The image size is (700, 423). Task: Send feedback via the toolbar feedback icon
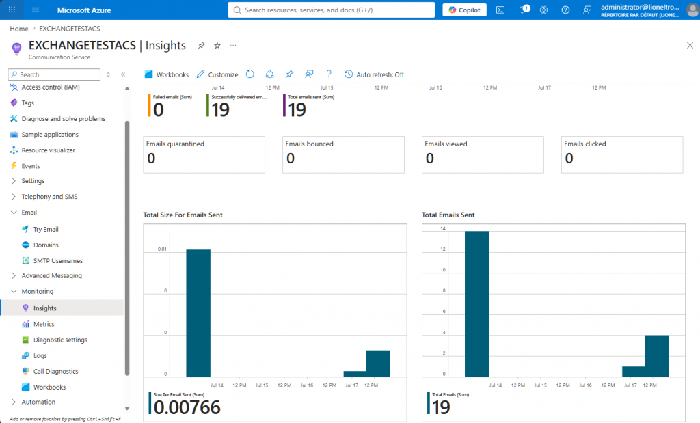click(x=309, y=74)
